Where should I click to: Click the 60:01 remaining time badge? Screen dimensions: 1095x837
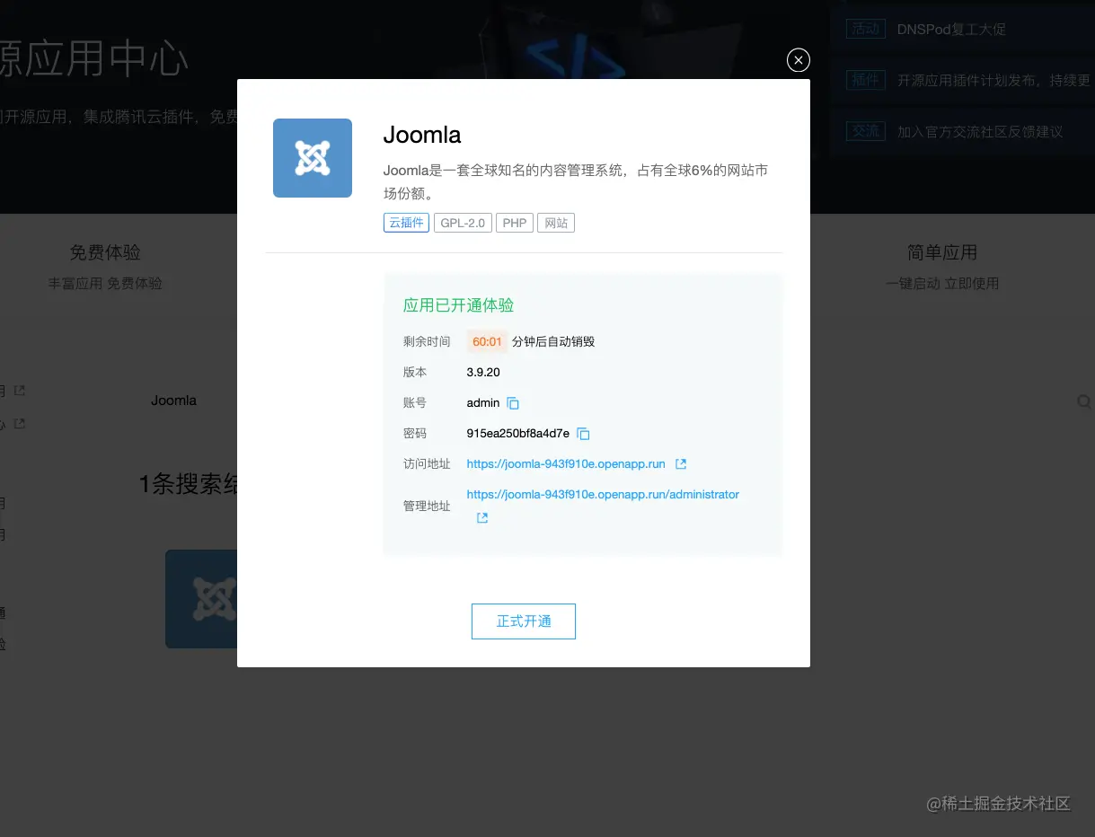click(486, 341)
